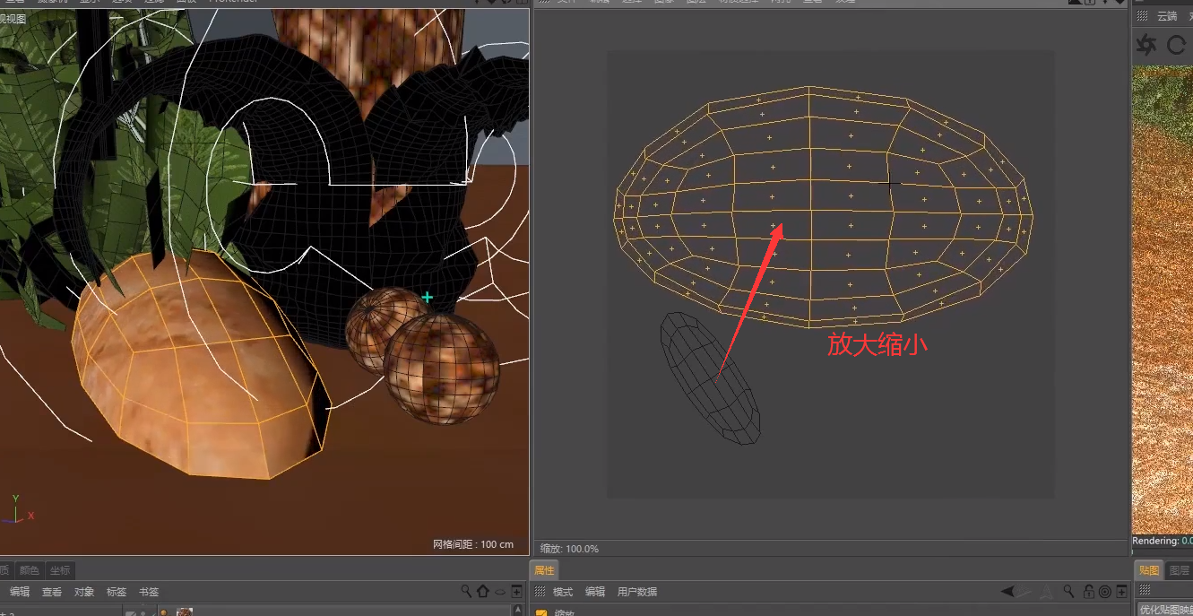Click the attributes panel target icon
The image size is (1193, 616).
pos(1104,592)
